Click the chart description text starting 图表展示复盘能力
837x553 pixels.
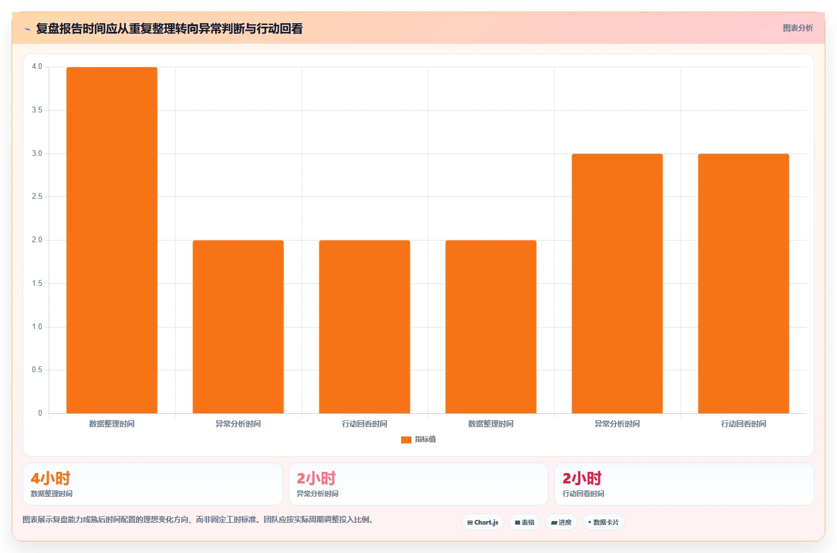[200, 519]
